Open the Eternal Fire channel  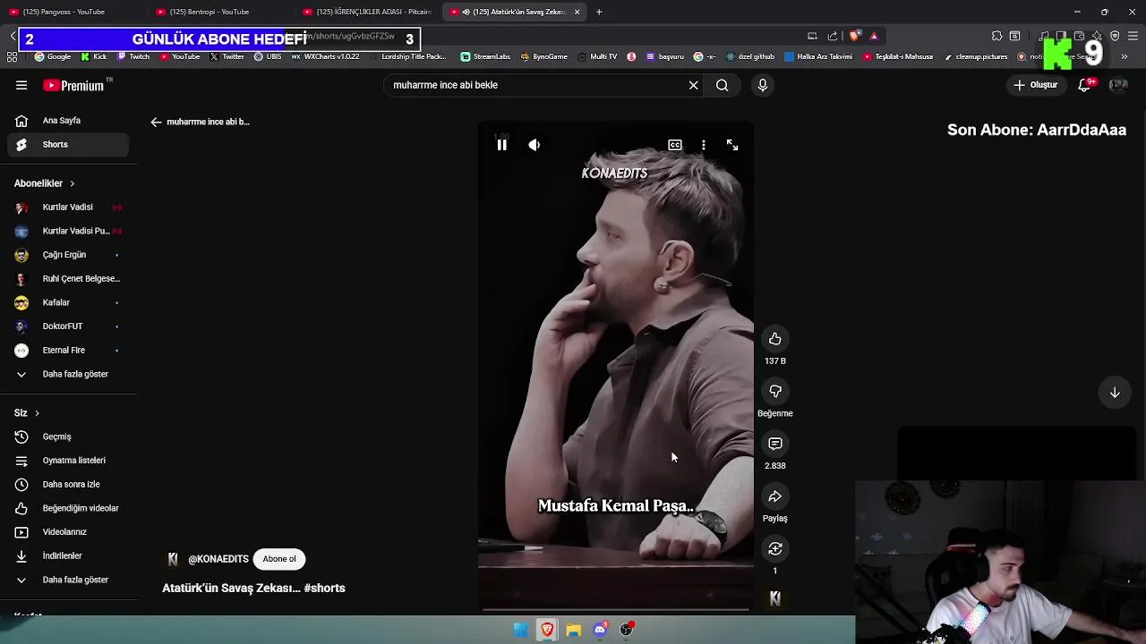point(68,351)
